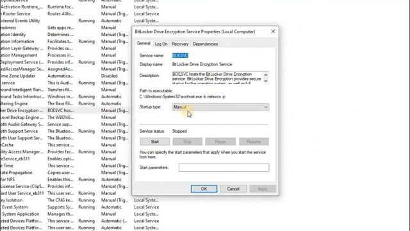Select the 'ation Information' service row
The image size is (410, 231).
click(66, 41)
